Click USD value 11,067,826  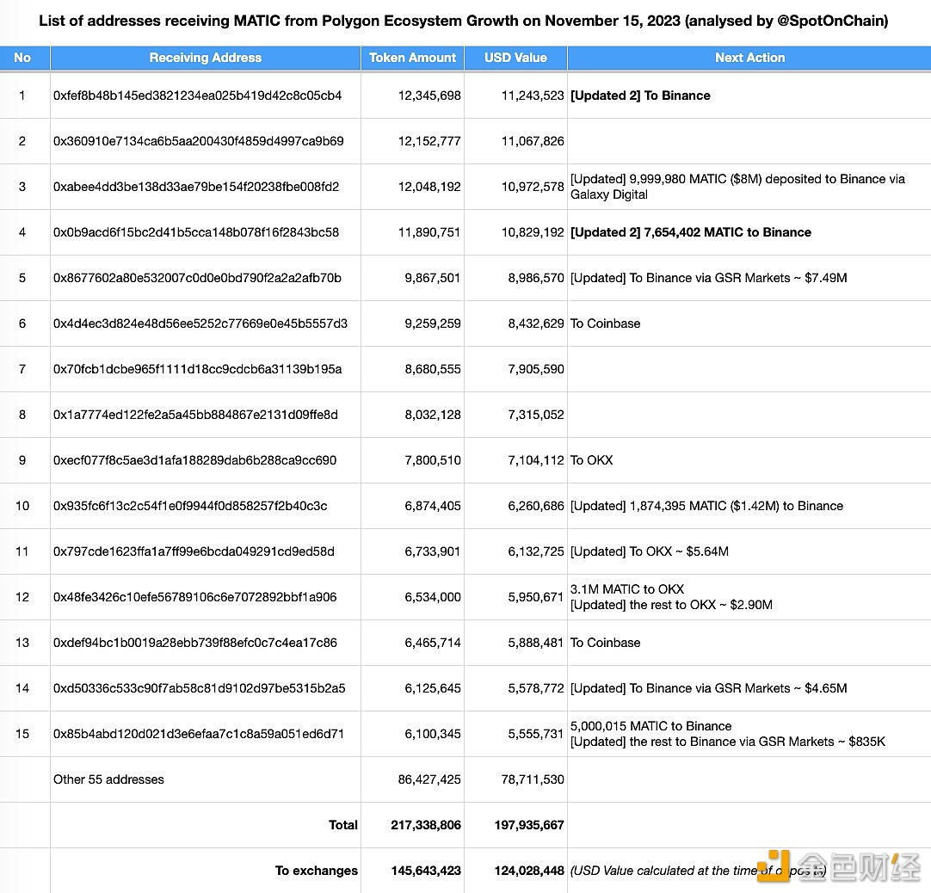tap(533, 141)
